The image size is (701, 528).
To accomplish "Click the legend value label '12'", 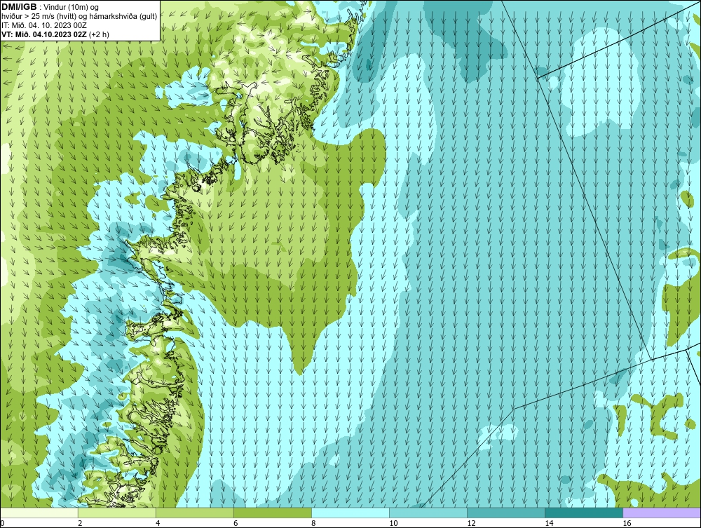I will pos(471,523).
